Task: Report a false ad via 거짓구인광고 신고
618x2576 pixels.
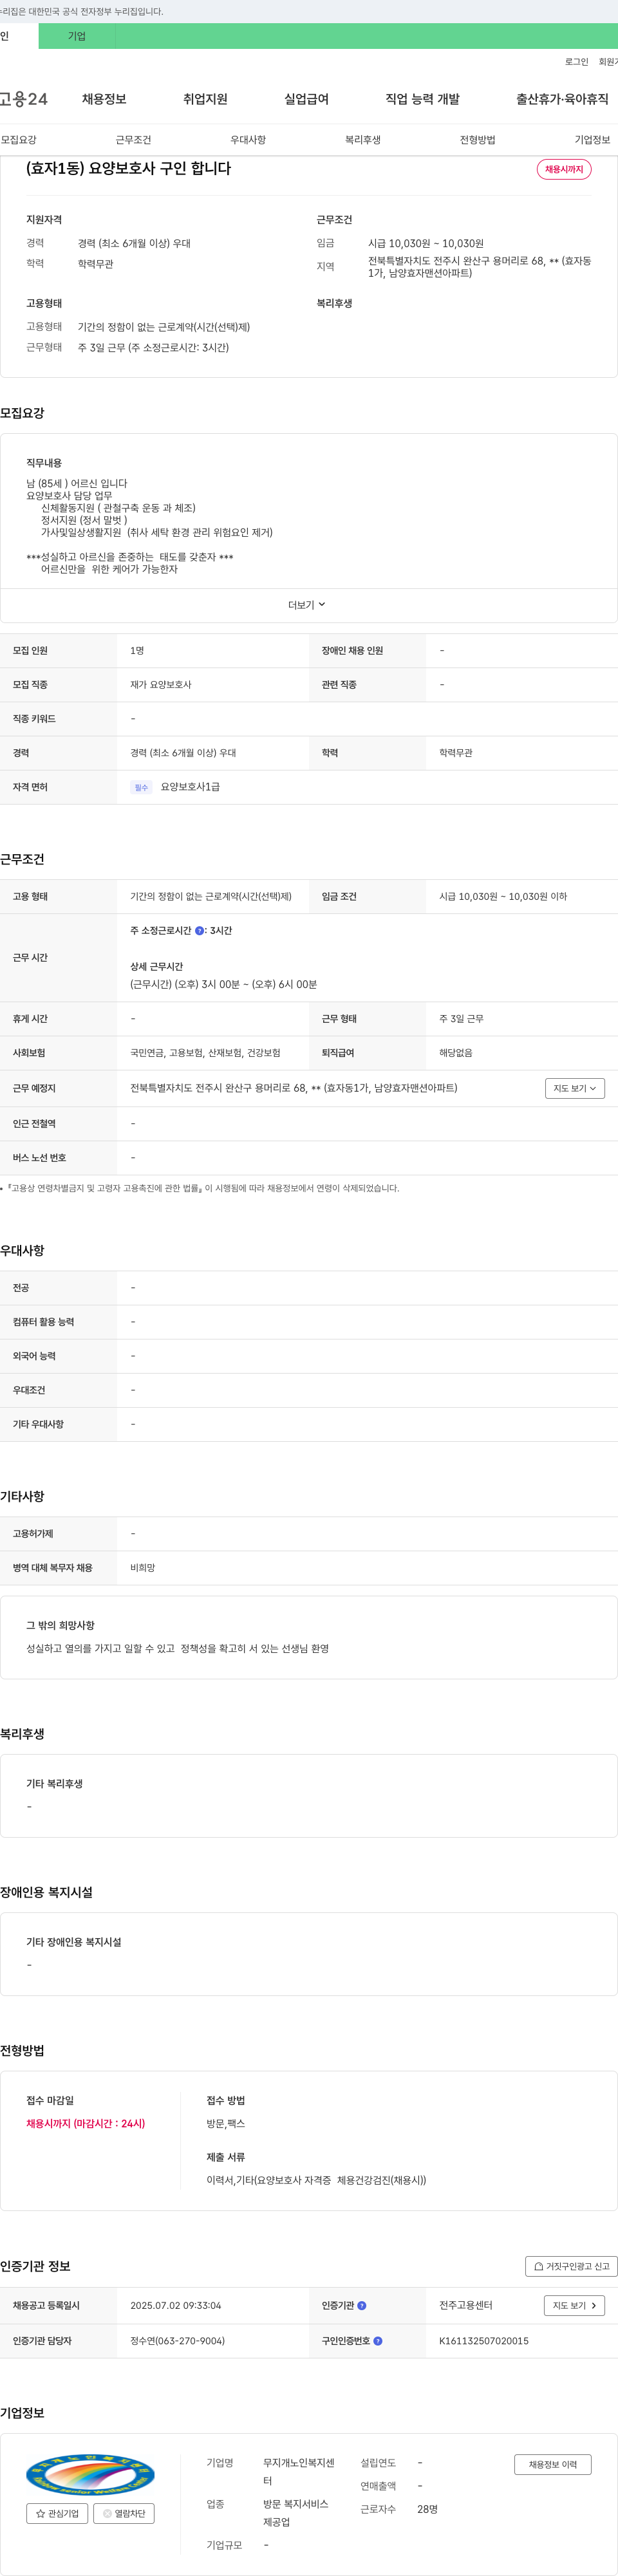Action: pyautogui.click(x=571, y=2267)
